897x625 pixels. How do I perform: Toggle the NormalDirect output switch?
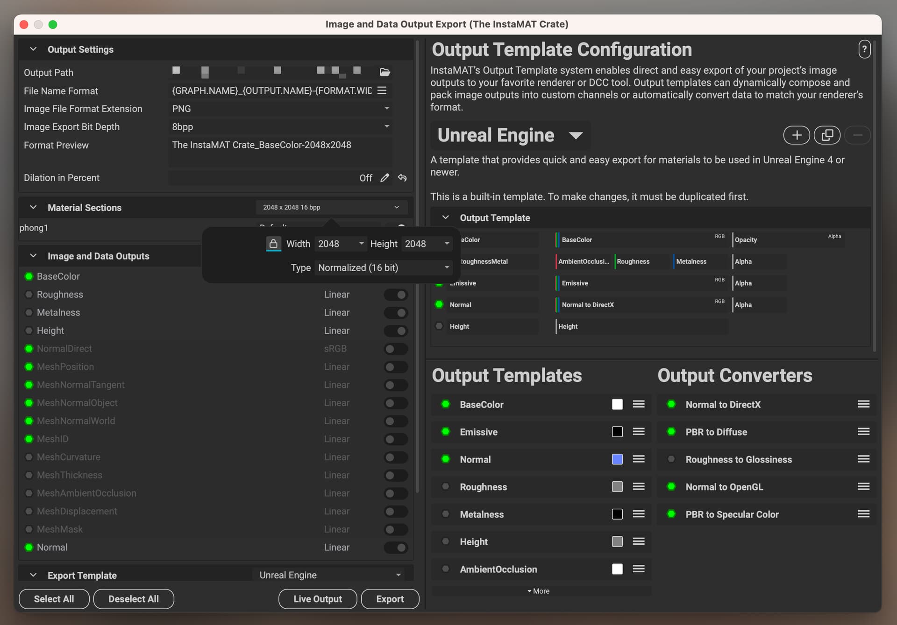tap(396, 349)
